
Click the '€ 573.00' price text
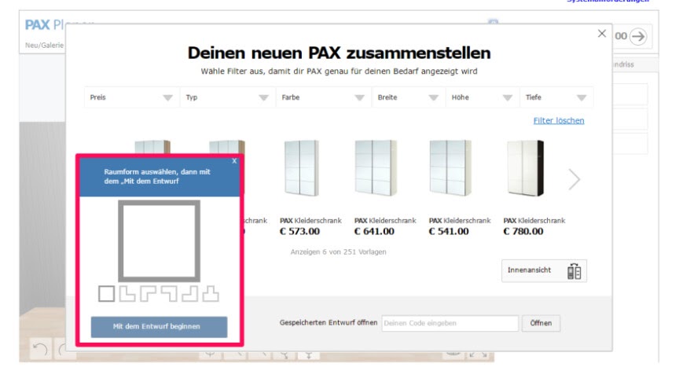[299, 231]
